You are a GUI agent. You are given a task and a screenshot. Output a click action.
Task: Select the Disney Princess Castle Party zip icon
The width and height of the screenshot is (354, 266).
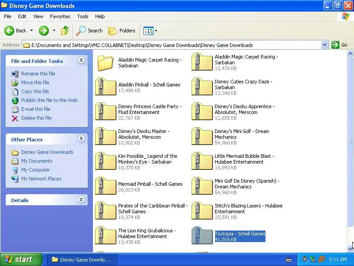click(105, 112)
